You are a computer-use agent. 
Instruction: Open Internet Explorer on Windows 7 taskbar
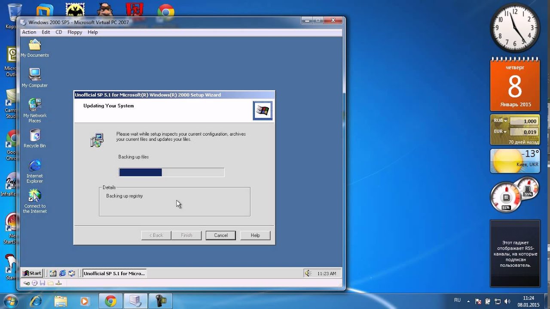(x=37, y=301)
